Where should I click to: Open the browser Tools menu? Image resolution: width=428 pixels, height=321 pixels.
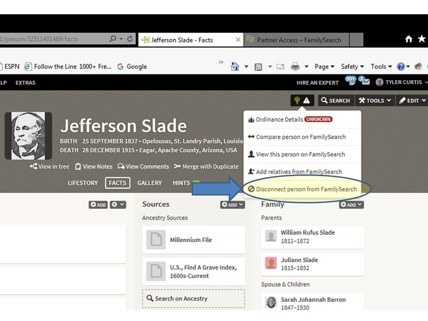[x=381, y=66]
